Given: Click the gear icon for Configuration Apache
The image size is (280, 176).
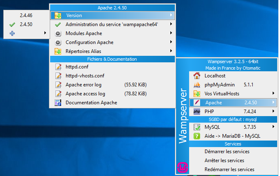Looking at the screenshot, I should click(x=58, y=42).
